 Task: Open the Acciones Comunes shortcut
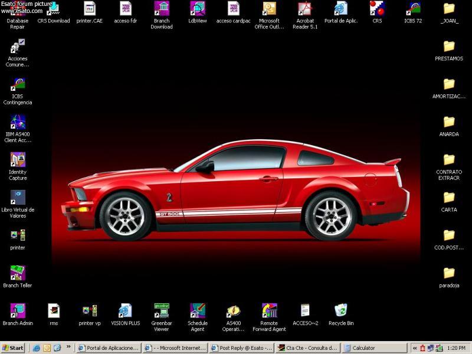pos(18,53)
